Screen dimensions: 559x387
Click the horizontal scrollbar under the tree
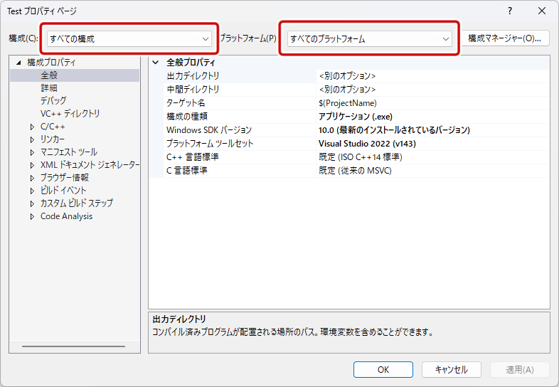pos(73,346)
